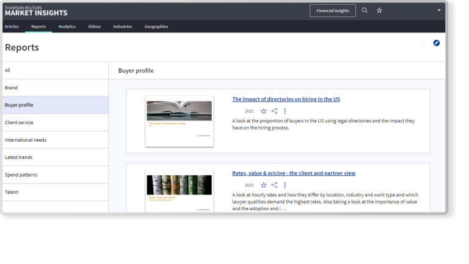Go to the Geographies tab
The width and height of the screenshot is (469, 264).
coord(156,26)
